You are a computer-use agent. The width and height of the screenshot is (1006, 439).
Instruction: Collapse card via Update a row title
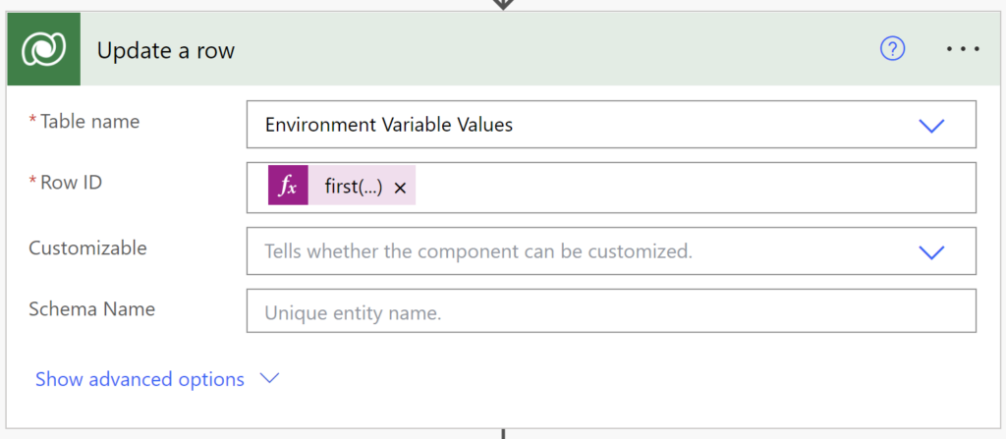[166, 51]
